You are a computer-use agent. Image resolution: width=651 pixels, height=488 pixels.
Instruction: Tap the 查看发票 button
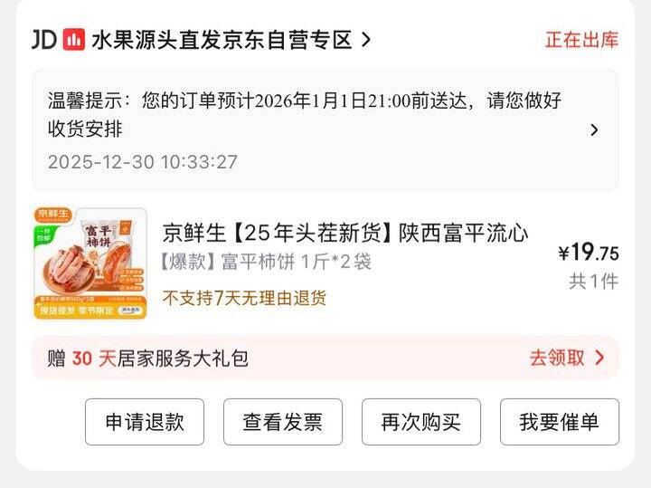[283, 422]
